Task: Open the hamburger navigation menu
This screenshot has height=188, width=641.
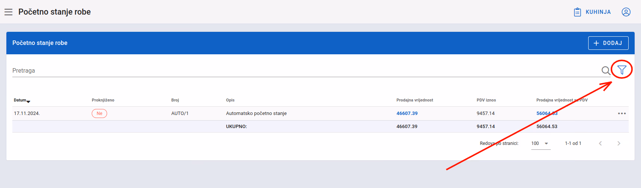Action: [8, 12]
